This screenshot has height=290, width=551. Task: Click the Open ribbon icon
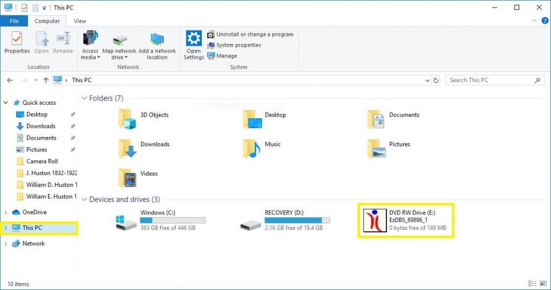pos(41,42)
